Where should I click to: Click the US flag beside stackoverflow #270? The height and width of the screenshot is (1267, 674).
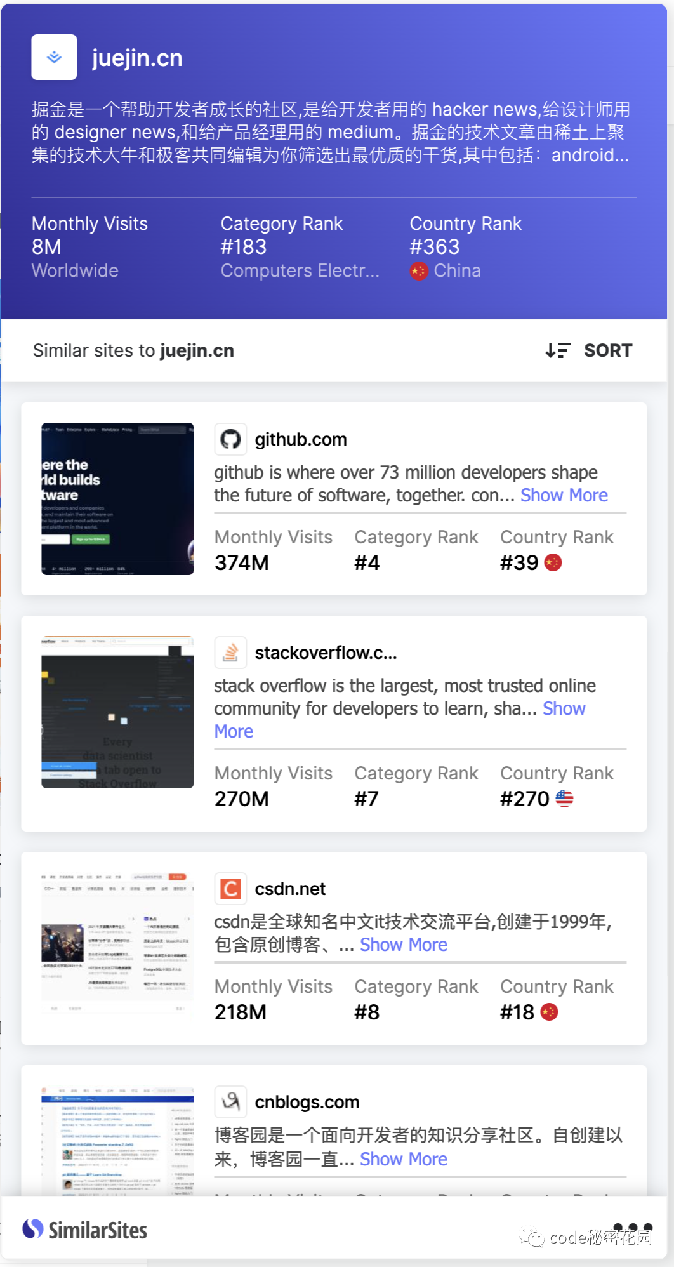click(x=565, y=799)
